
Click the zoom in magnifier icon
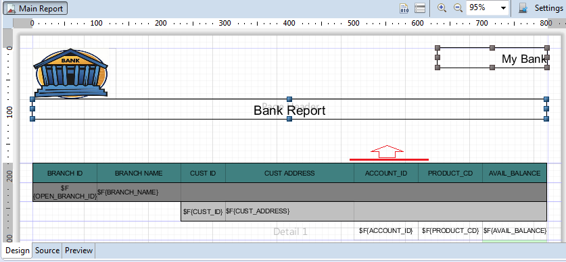(442, 8)
